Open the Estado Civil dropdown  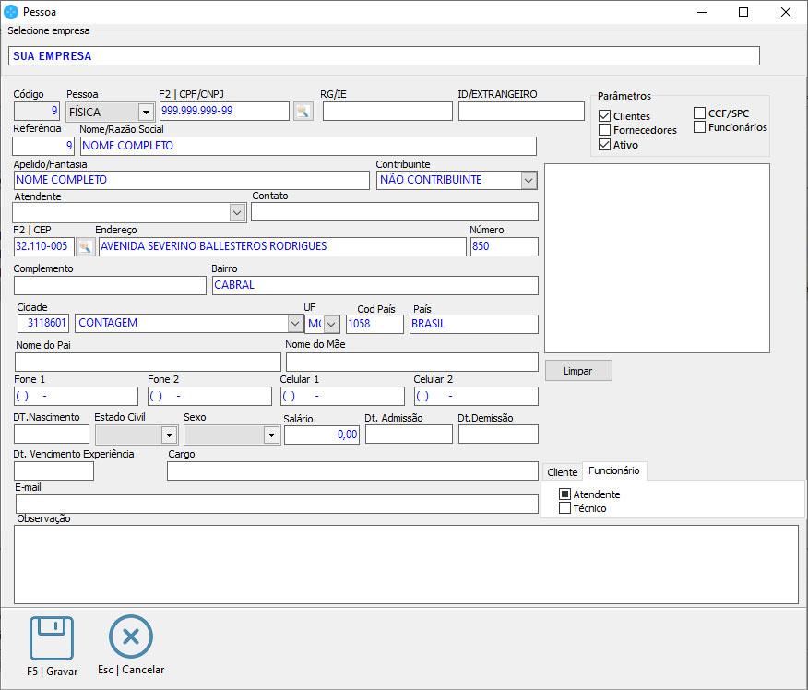tap(169, 434)
